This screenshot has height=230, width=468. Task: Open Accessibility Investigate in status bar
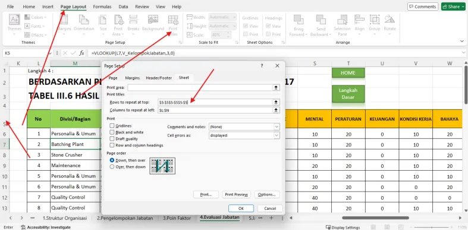coord(46,227)
